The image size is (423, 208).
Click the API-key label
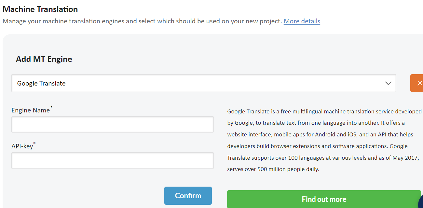pyautogui.click(x=23, y=146)
